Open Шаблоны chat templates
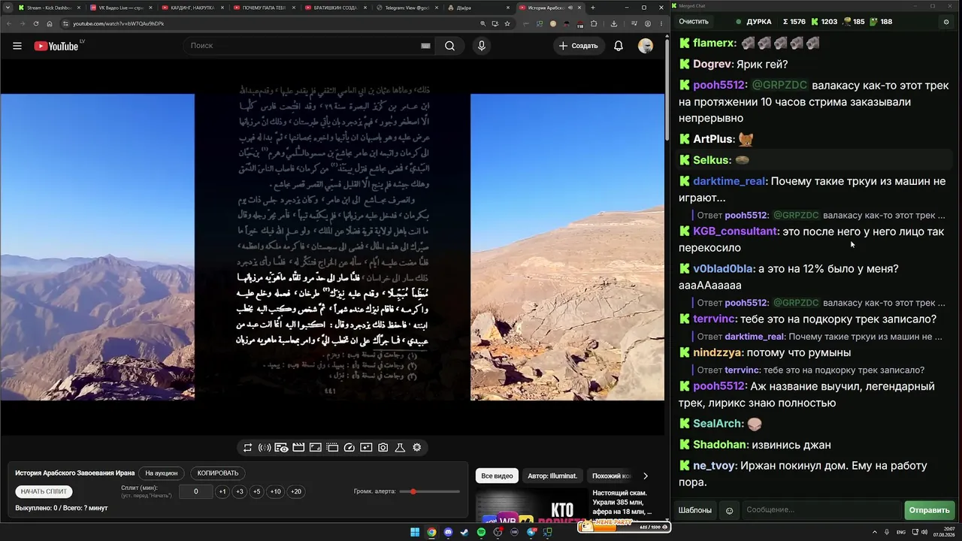This screenshot has height=541, width=962. pyautogui.click(x=695, y=510)
